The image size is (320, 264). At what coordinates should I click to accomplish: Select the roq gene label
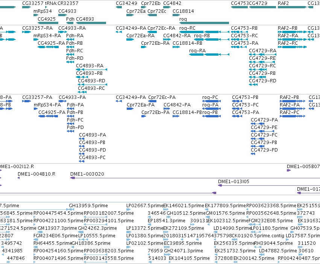pos(183,19)
